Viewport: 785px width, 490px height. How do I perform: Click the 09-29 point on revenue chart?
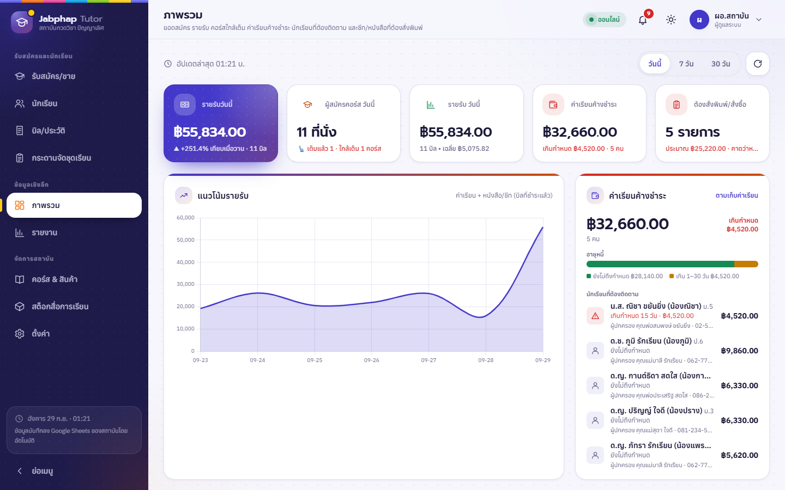pyautogui.click(x=543, y=227)
